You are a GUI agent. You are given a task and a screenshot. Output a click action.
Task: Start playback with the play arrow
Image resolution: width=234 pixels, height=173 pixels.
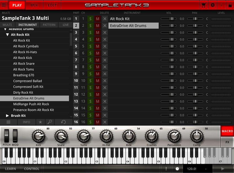(223, 169)
